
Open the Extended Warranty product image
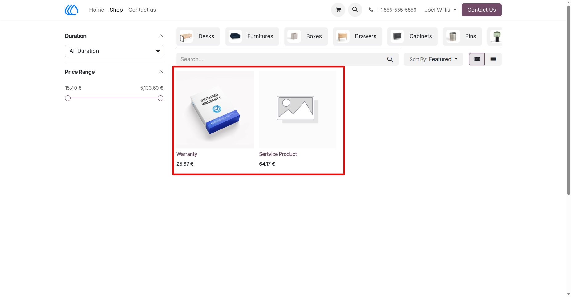(215, 109)
